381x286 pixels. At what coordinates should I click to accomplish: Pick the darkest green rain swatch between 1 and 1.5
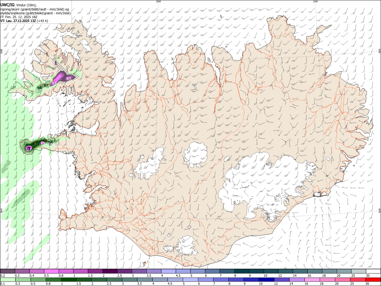point(68,279)
